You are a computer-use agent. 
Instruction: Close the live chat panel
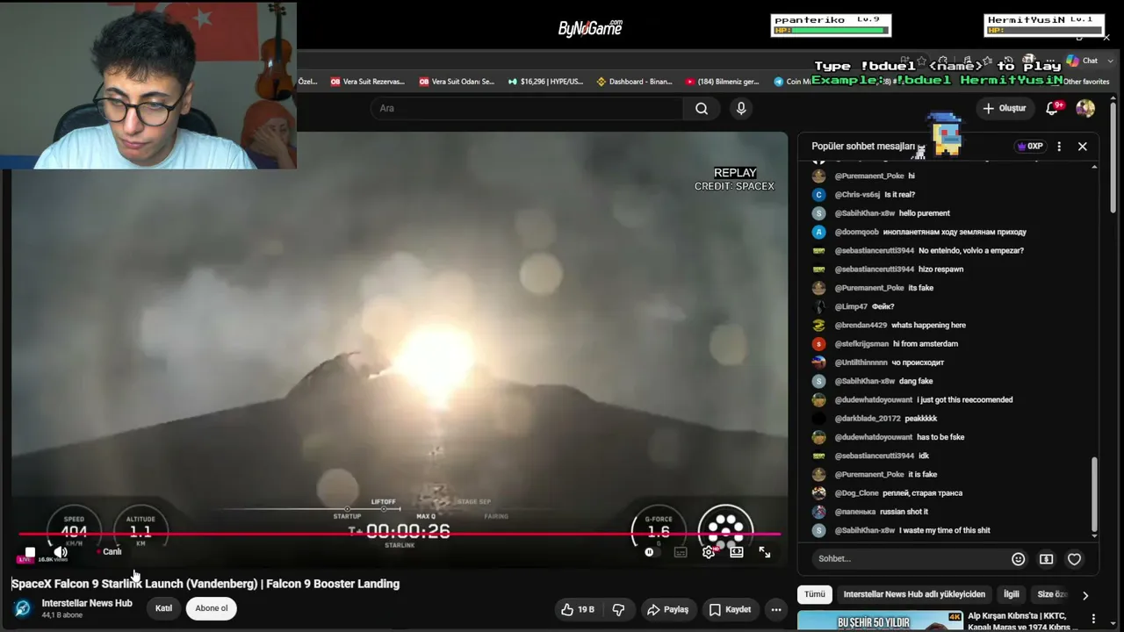[x=1082, y=147]
